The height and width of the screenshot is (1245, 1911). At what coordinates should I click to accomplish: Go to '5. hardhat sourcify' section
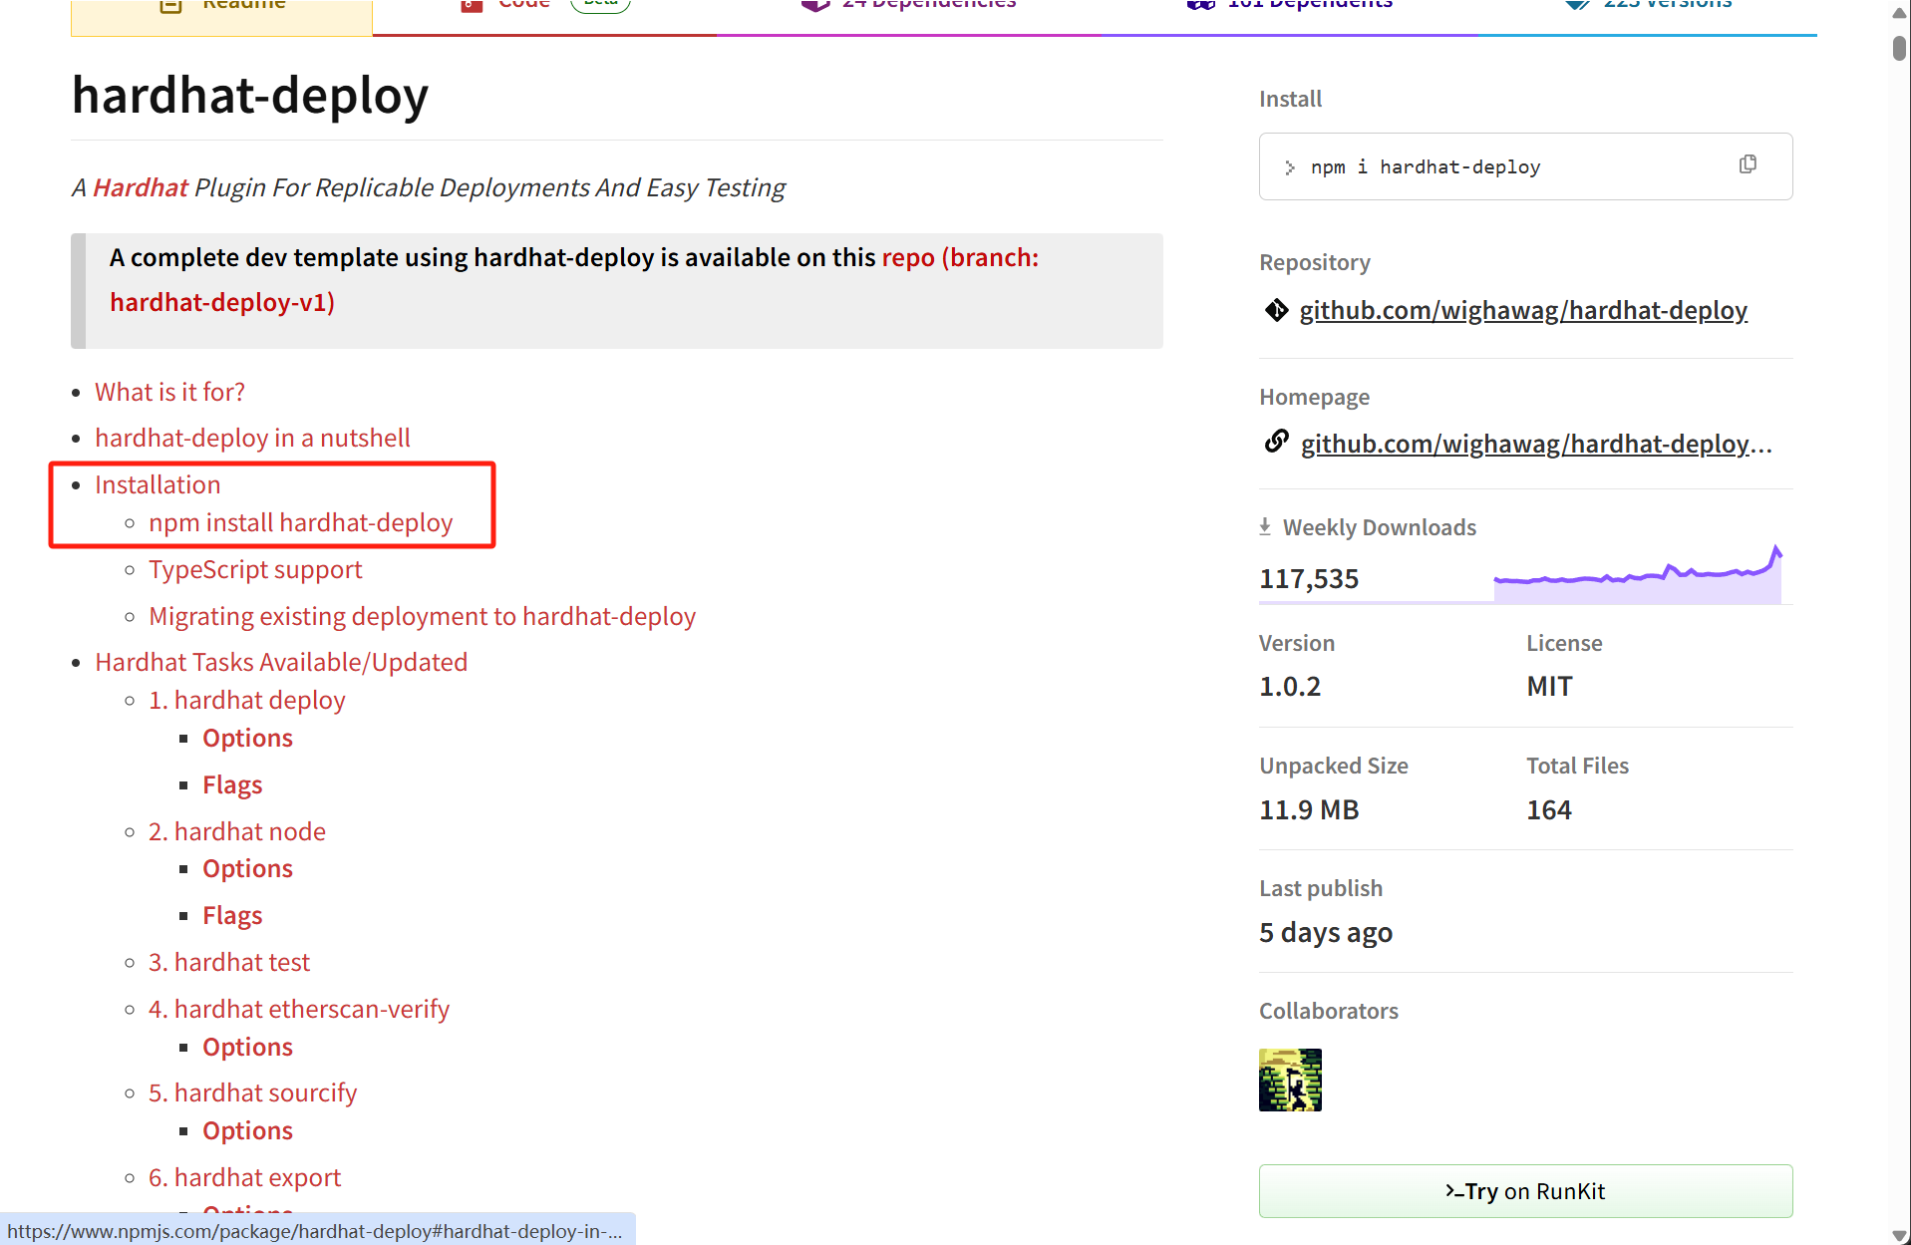[x=252, y=1092]
